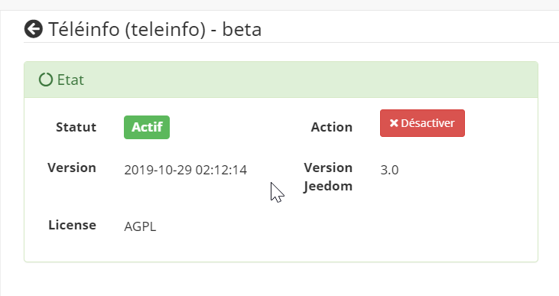
Task: Click the Téléinfo page title
Action: click(x=154, y=29)
